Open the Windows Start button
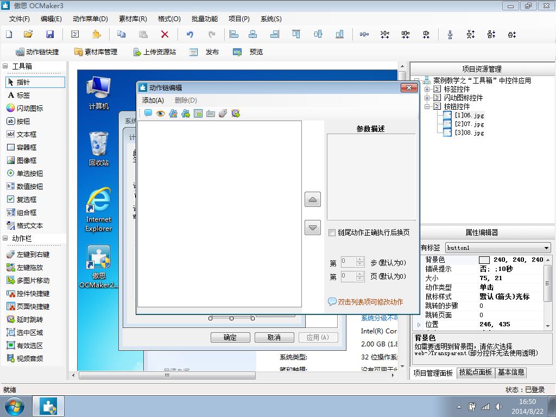The width and height of the screenshot is (556, 417). [15, 406]
